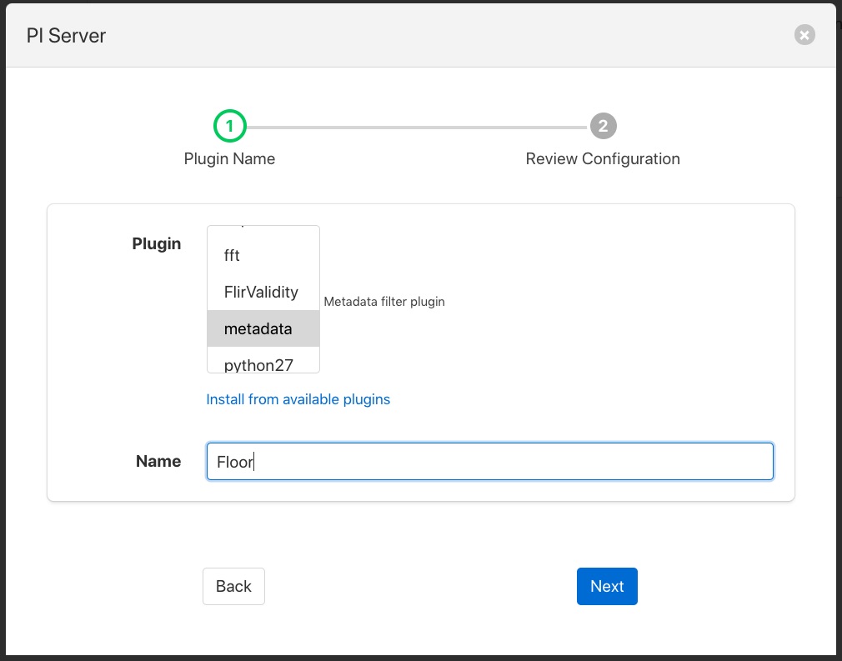The width and height of the screenshot is (842, 661).
Task: Select the fft plugin
Action: [233, 255]
